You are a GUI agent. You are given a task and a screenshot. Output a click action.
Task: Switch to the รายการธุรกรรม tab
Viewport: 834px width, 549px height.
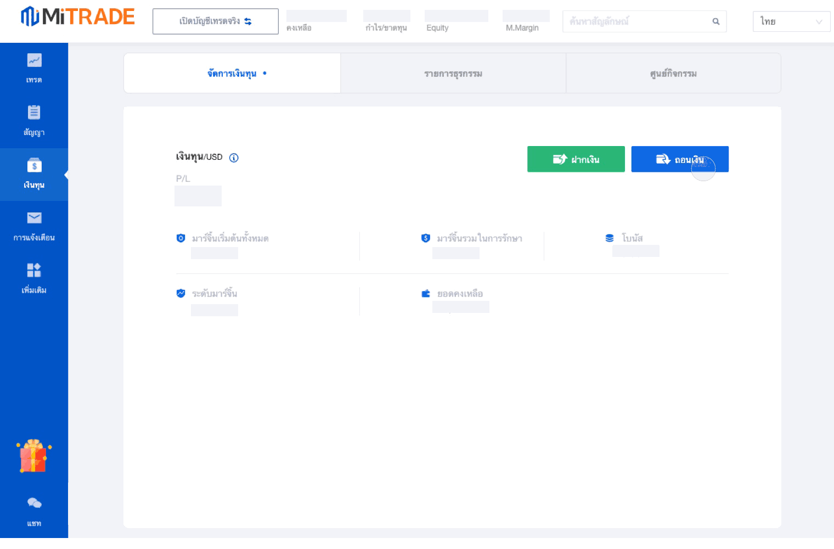[453, 74]
